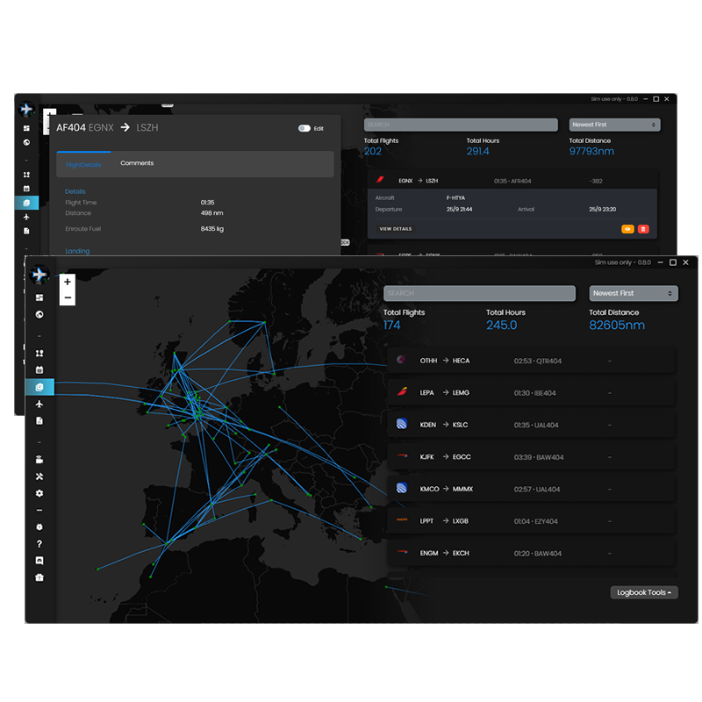The image size is (702, 702).
Task: Click the bug report icon in sidebar
Action: [39, 527]
